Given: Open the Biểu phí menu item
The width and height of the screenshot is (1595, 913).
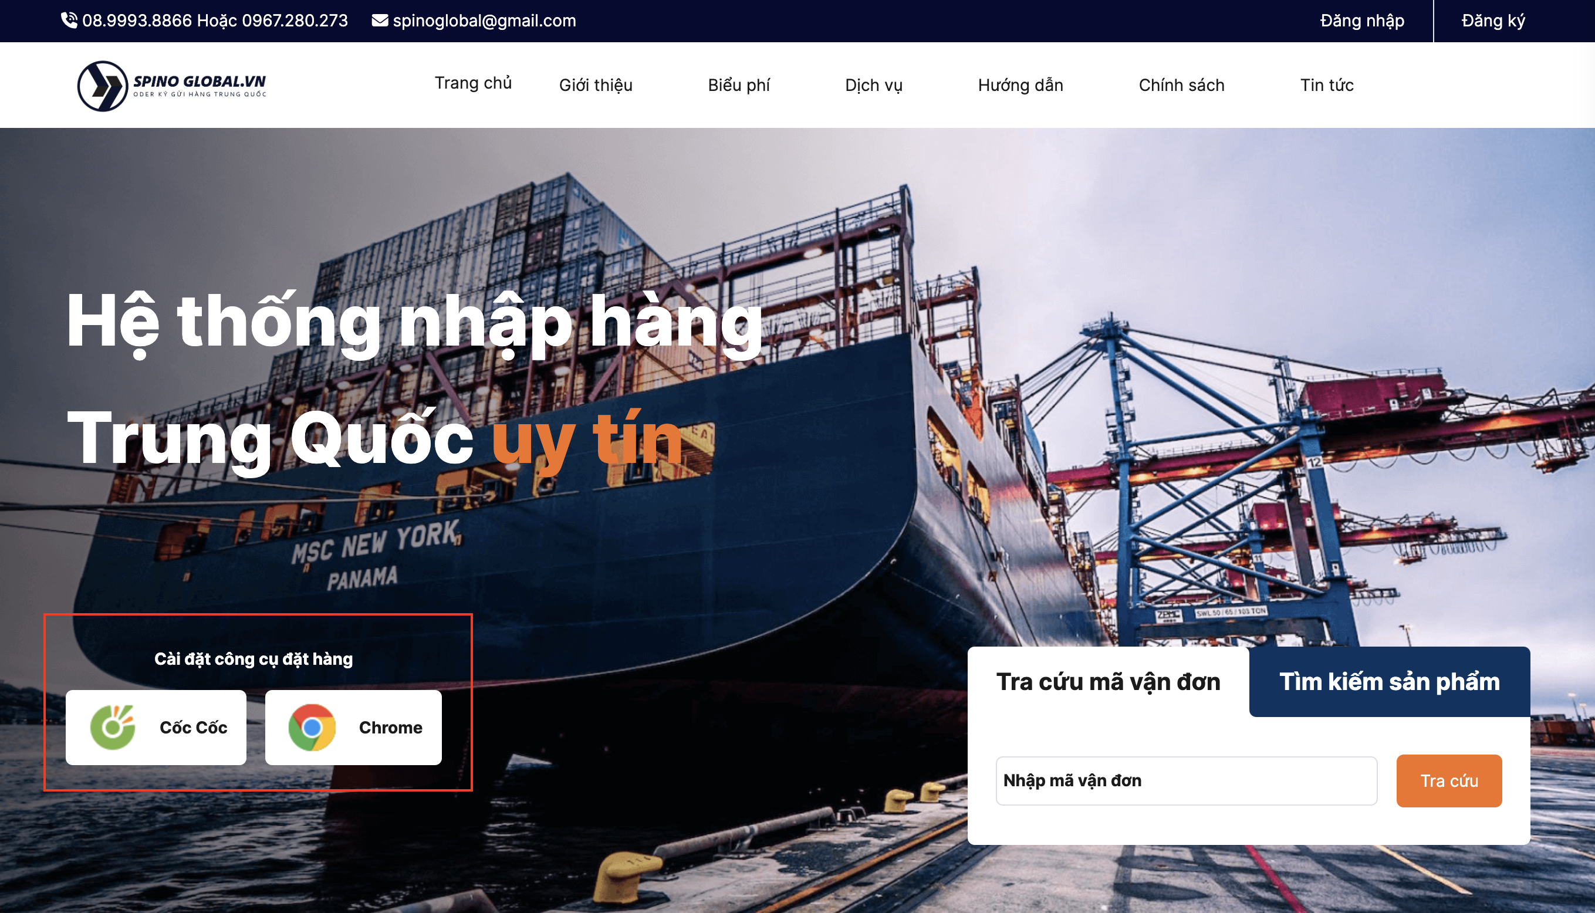Looking at the screenshot, I should (x=739, y=85).
